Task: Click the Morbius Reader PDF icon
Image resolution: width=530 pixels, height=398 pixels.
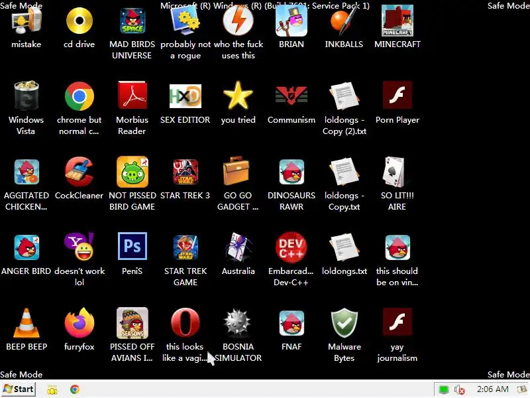Action: pyautogui.click(x=132, y=96)
